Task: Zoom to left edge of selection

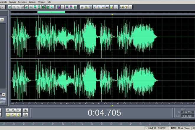Action: pyautogui.click(x=14, y=115)
